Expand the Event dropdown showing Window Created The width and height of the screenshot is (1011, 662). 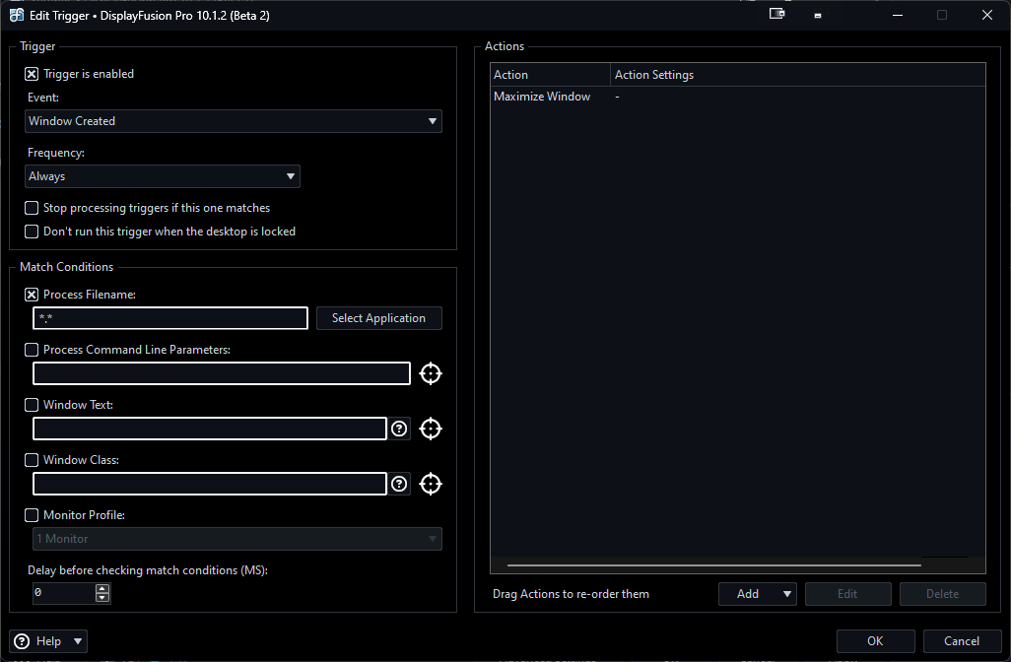coord(234,121)
